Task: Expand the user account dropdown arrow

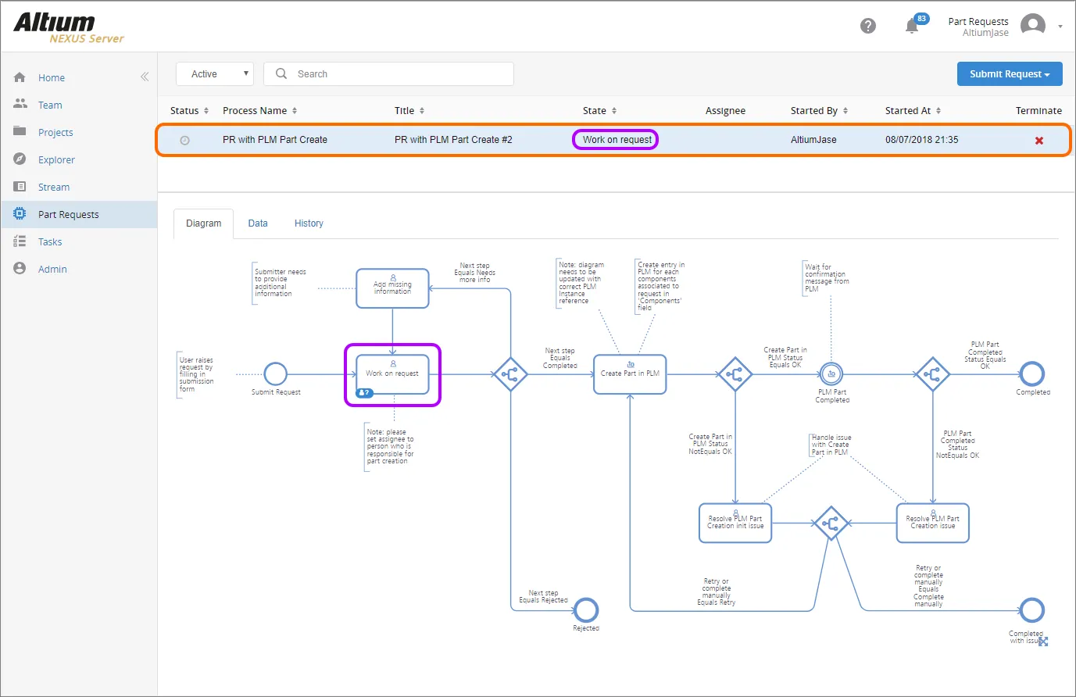Action: (x=1060, y=27)
